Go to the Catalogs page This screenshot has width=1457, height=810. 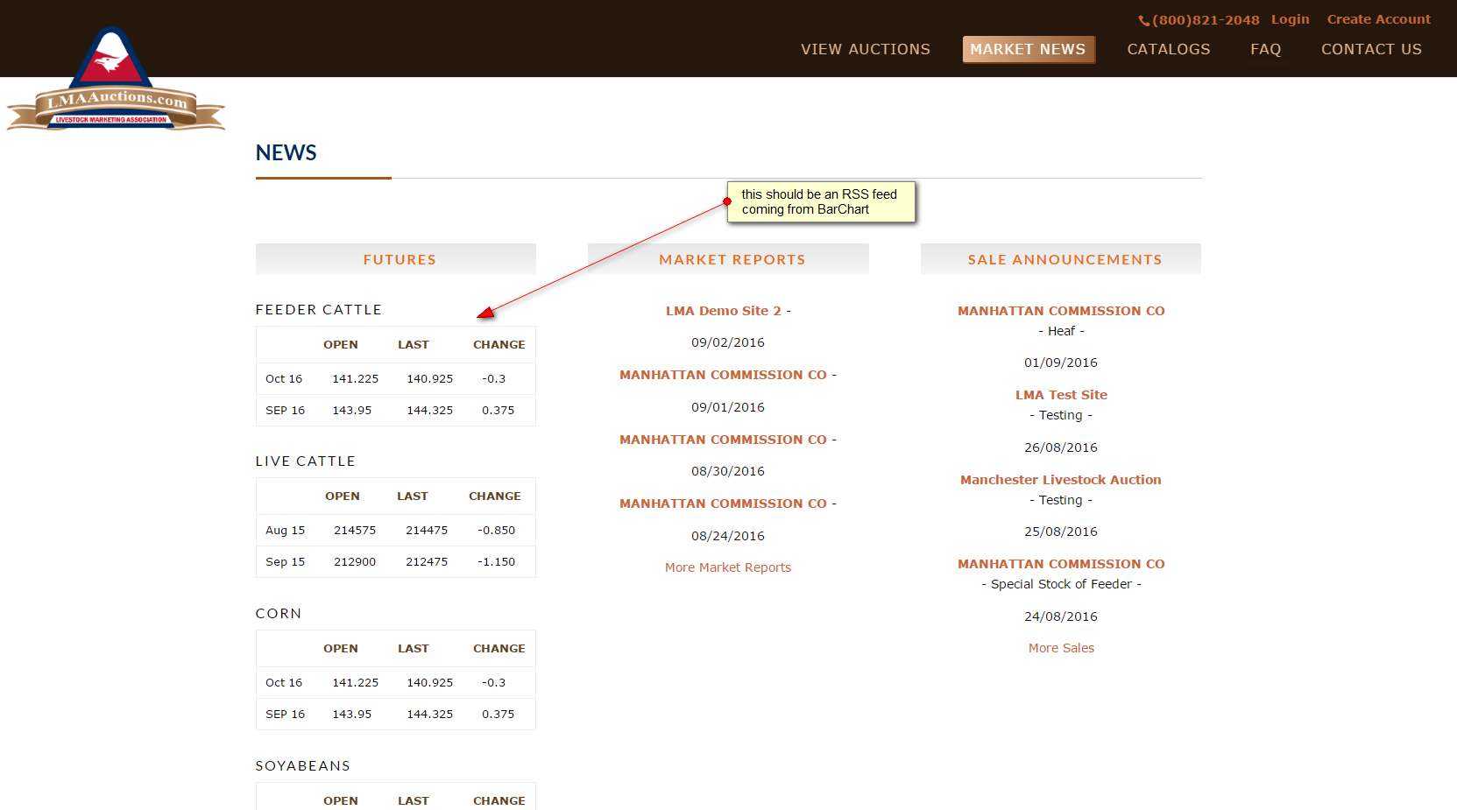click(1168, 49)
